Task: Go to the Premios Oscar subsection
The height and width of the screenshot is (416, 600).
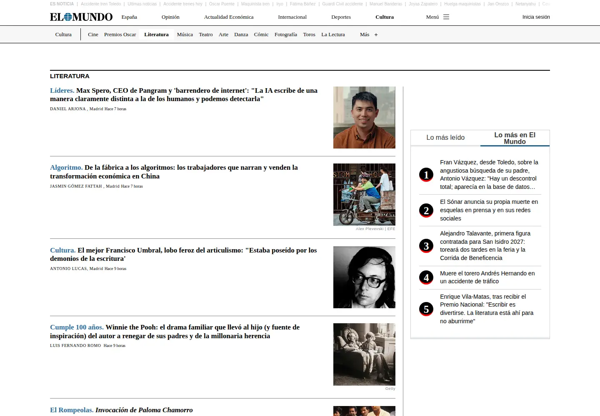Action: (x=120, y=35)
